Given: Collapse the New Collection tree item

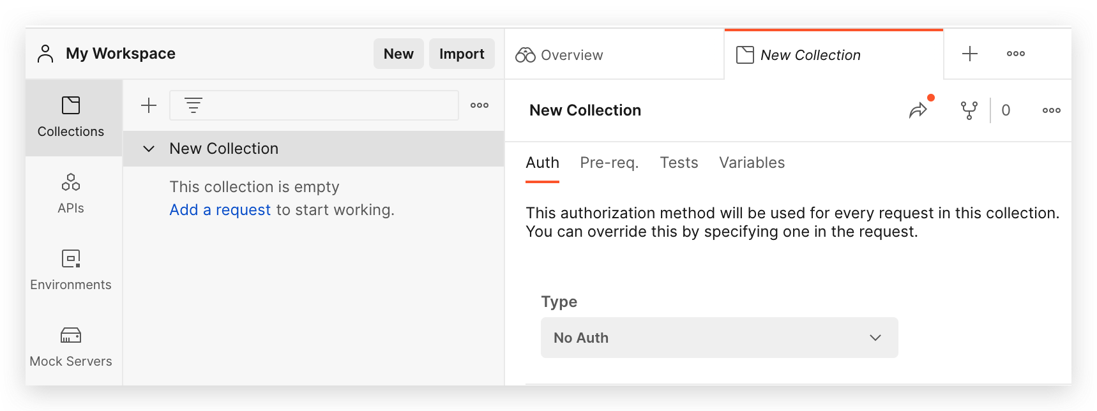Looking at the screenshot, I should pos(149,149).
